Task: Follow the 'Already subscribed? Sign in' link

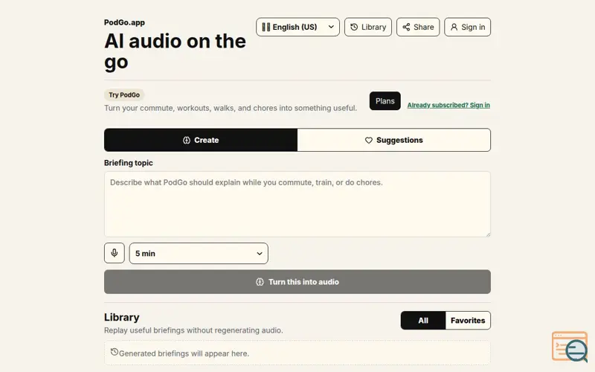Action: (x=448, y=105)
